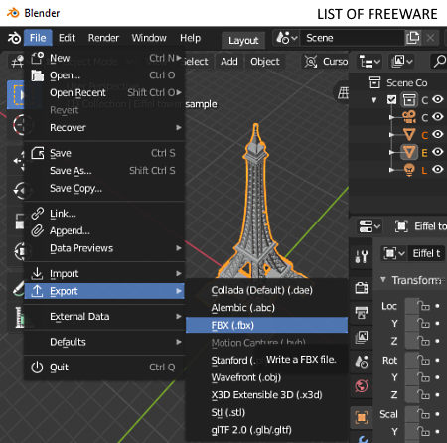Open the Output properties printer icon
The width and height of the screenshot is (447, 443).
(362, 312)
